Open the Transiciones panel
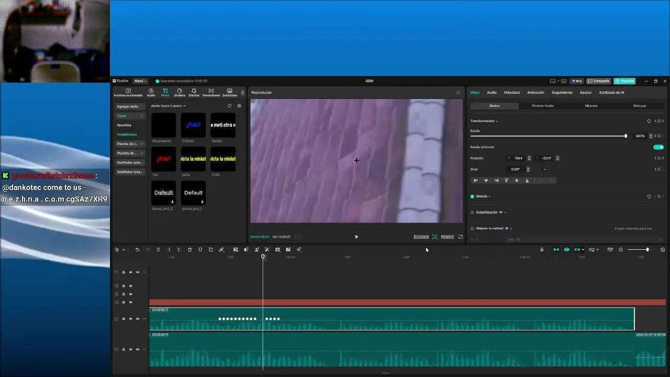This screenshot has width=670, height=377. 211,93
